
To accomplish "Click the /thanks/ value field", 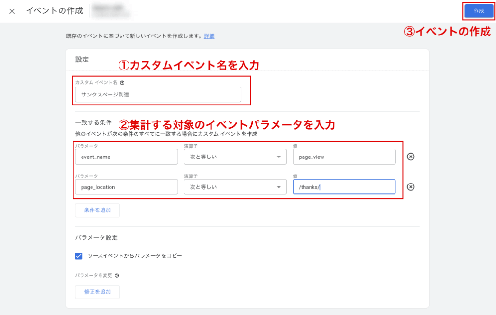I will (x=344, y=187).
